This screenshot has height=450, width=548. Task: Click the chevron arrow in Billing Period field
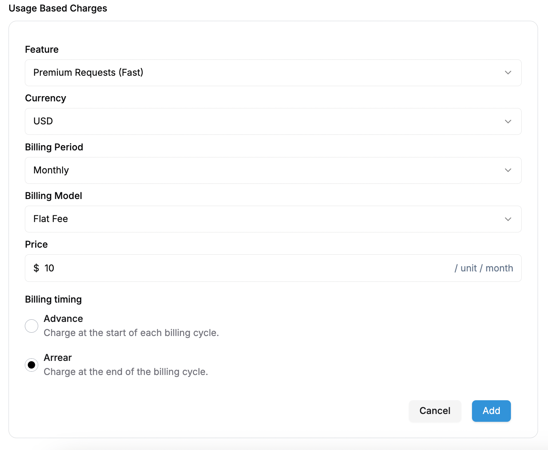point(508,170)
